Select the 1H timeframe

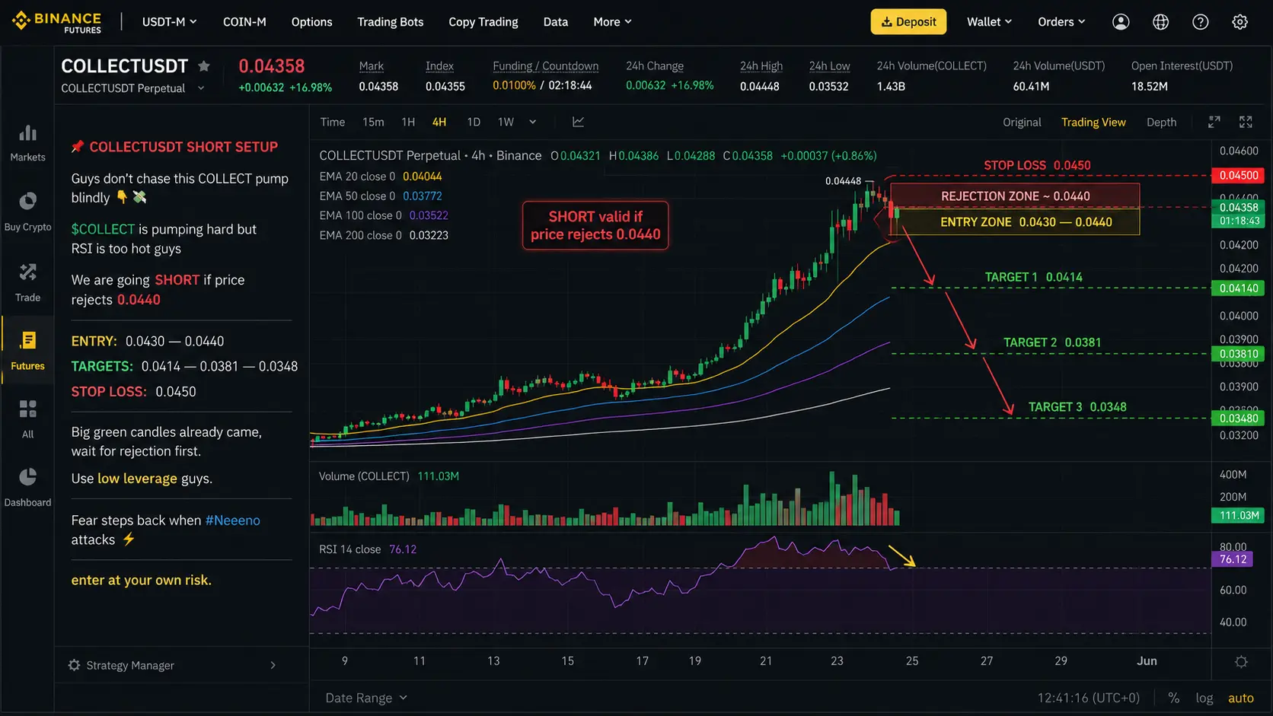(x=408, y=122)
